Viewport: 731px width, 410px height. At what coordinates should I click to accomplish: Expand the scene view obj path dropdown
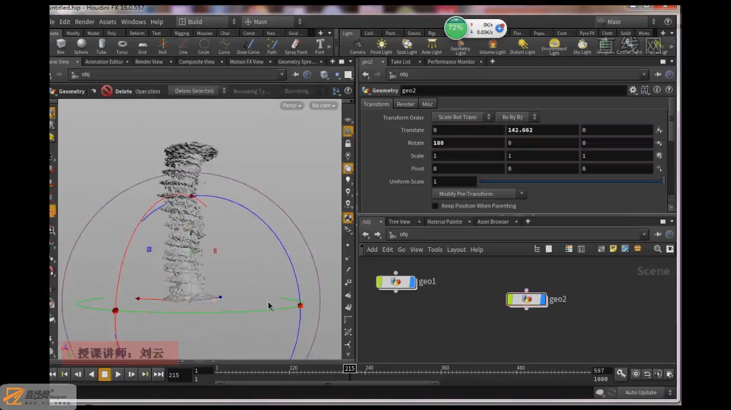282,75
